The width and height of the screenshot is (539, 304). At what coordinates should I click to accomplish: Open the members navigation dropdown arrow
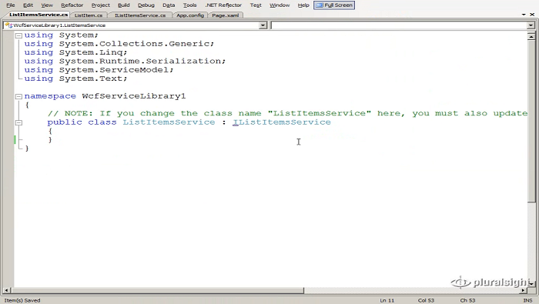pos(531,25)
